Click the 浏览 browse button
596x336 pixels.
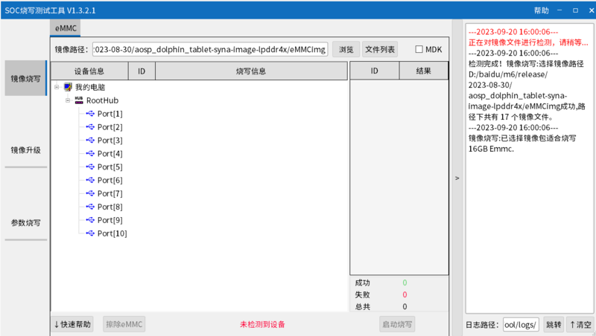click(x=346, y=49)
